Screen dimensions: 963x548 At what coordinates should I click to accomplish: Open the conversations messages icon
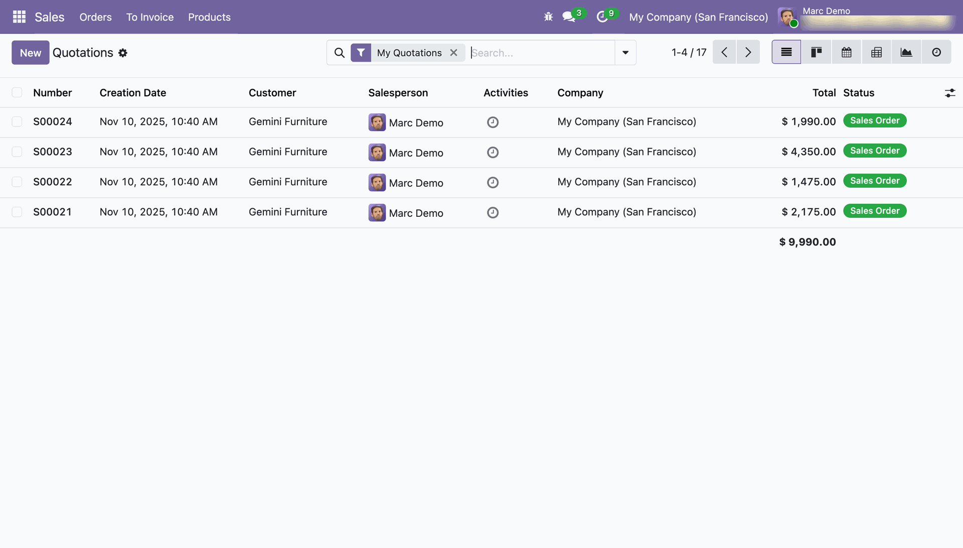point(568,17)
